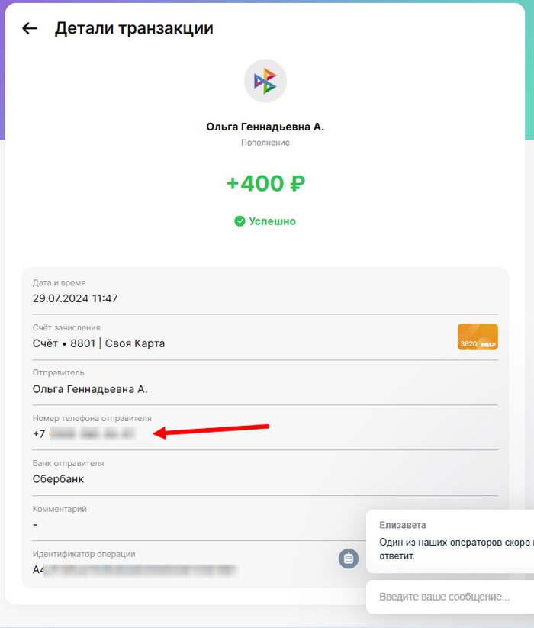
Task: Click the Детали транзакции page title
Action: (x=134, y=28)
